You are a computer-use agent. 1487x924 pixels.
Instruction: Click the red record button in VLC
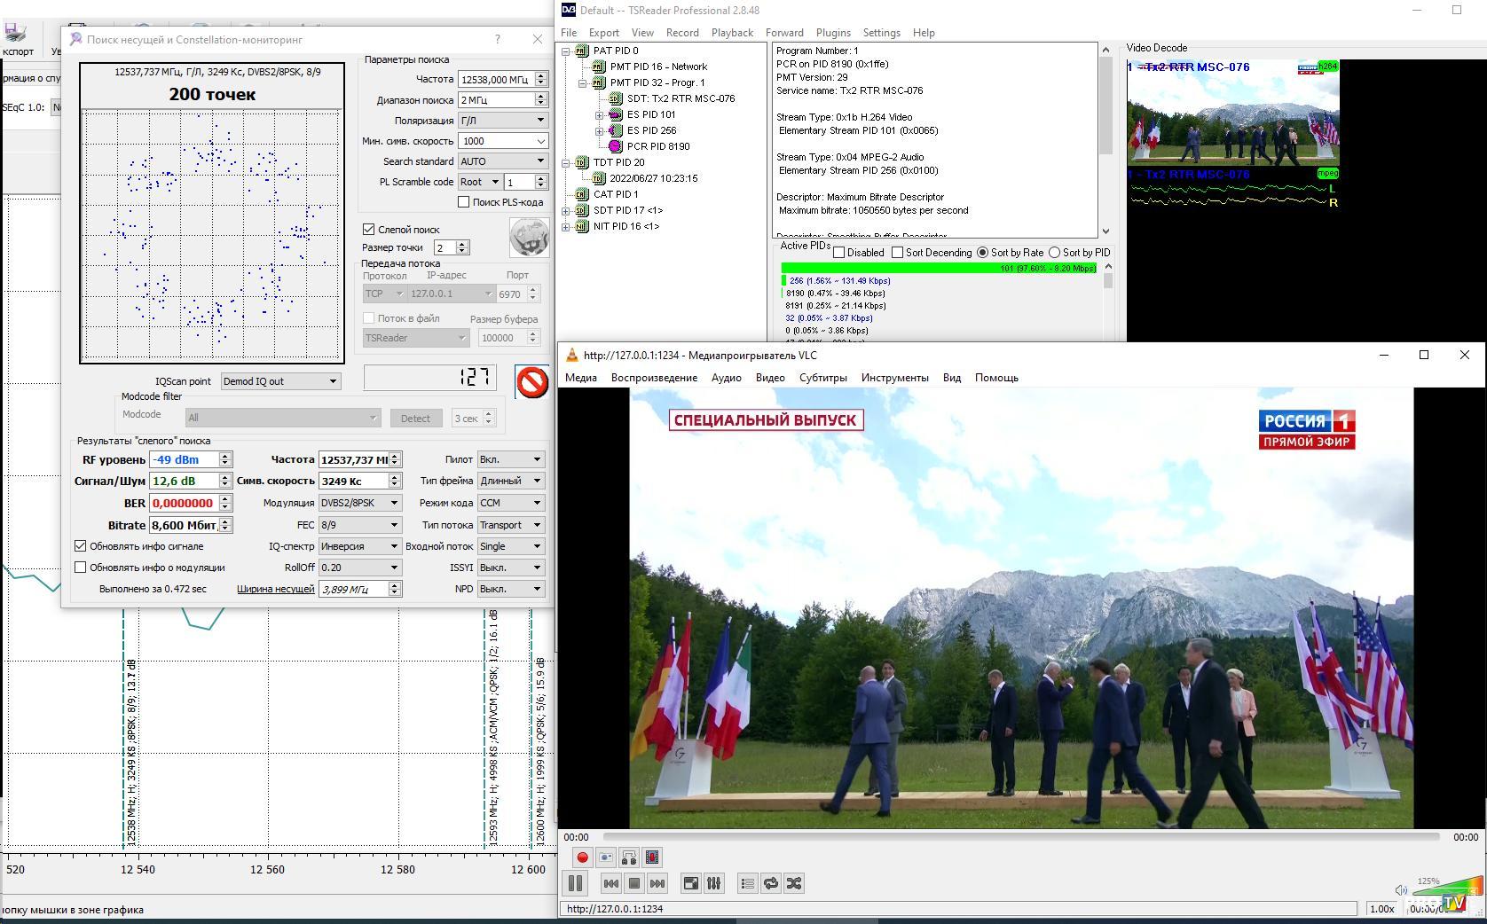pyautogui.click(x=582, y=857)
